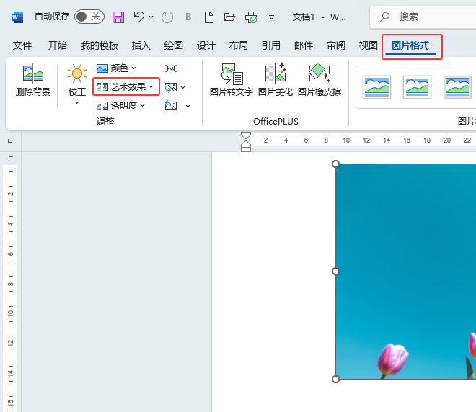Screen dimensions: 476x412
Task: Open the undo history dropdown arrow
Action: tap(151, 17)
